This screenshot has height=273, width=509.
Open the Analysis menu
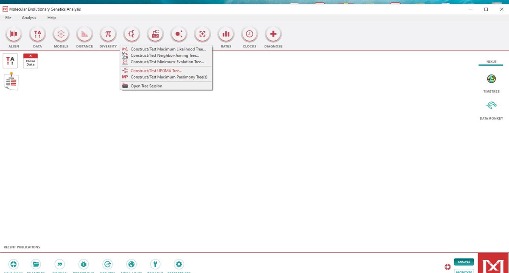coord(29,18)
